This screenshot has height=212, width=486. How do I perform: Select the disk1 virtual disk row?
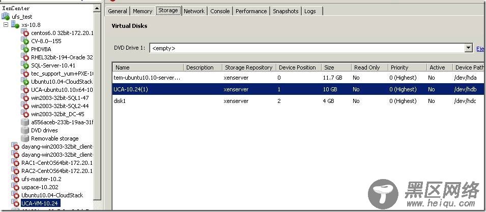point(299,101)
